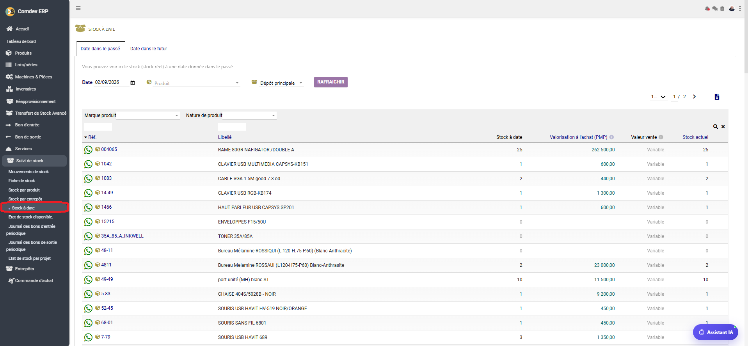Open Entrepôts in the sidebar
748x346 pixels.
pos(24,269)
